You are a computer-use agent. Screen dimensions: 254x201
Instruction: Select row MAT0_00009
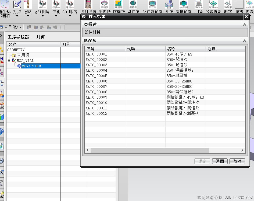165,97
